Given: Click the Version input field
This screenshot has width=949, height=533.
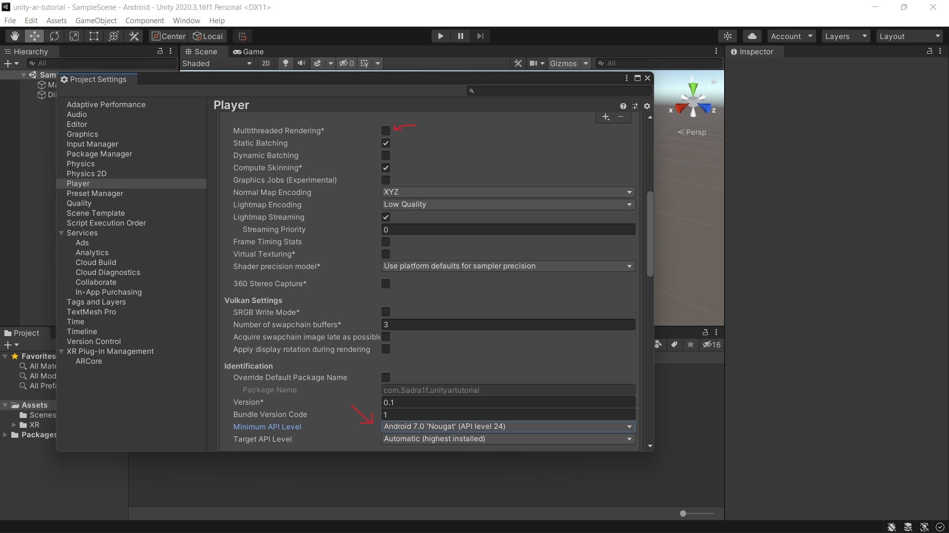Looking at the screenshot, I should pyautogui.click(x=508, y=402).
